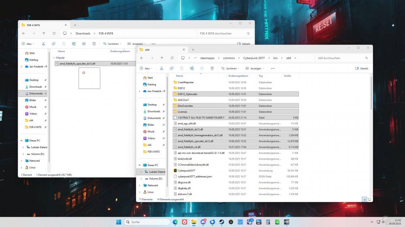Screen dimensions: 405x227
Task: Click the copy icon in FSR 4 INT8 toolbar
Action: 53,44
